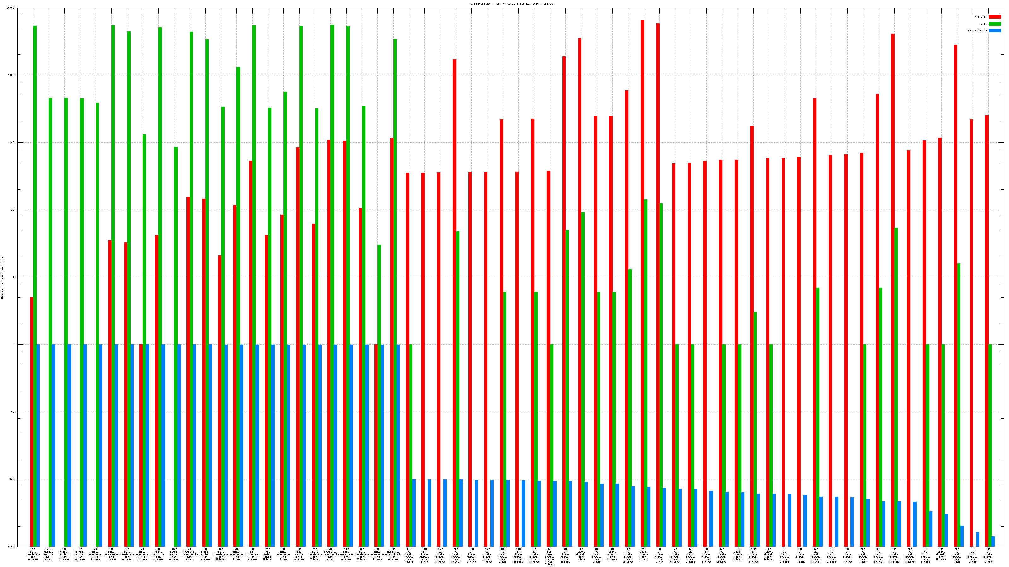Click the RBL Statistics chart title

click(x=510, y=4)
